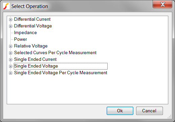
Task: Expand the Differential Current node
Action: pos(10,20)
